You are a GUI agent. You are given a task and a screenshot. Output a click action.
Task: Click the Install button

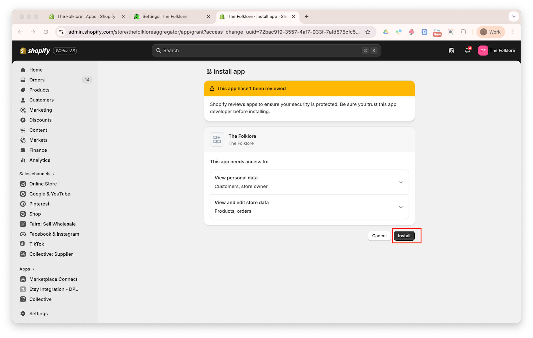404,236
